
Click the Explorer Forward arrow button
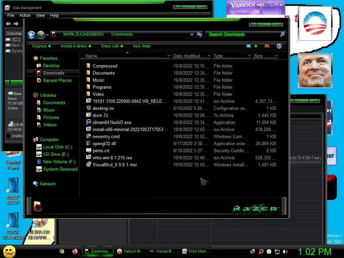41,35
